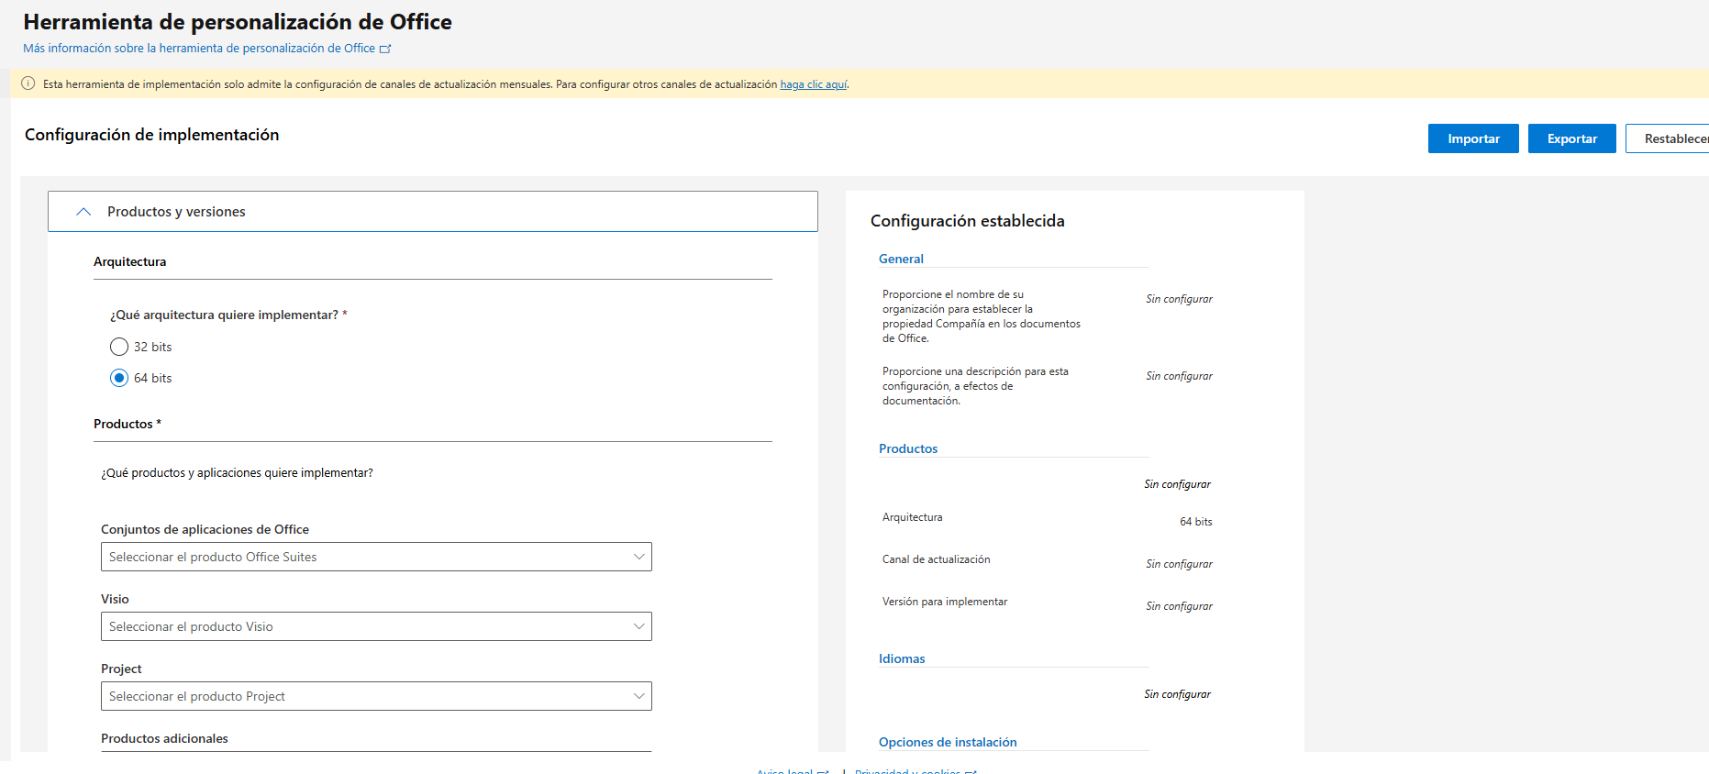Jump to Opciones de instalación in summary

948,742
